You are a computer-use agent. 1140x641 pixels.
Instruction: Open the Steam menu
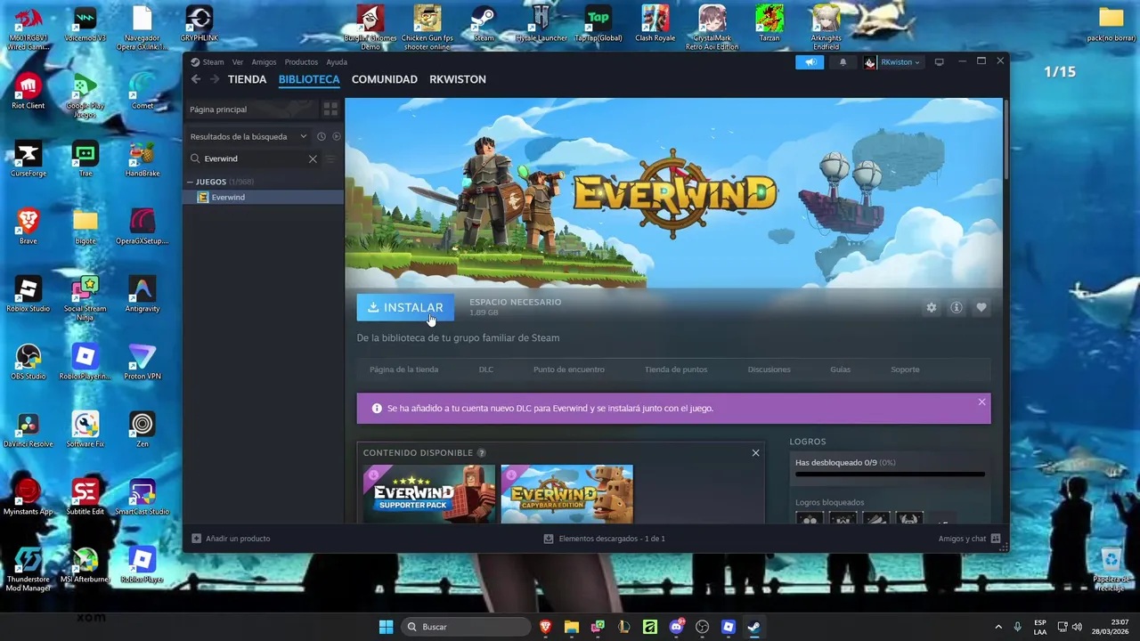(208, 62)
